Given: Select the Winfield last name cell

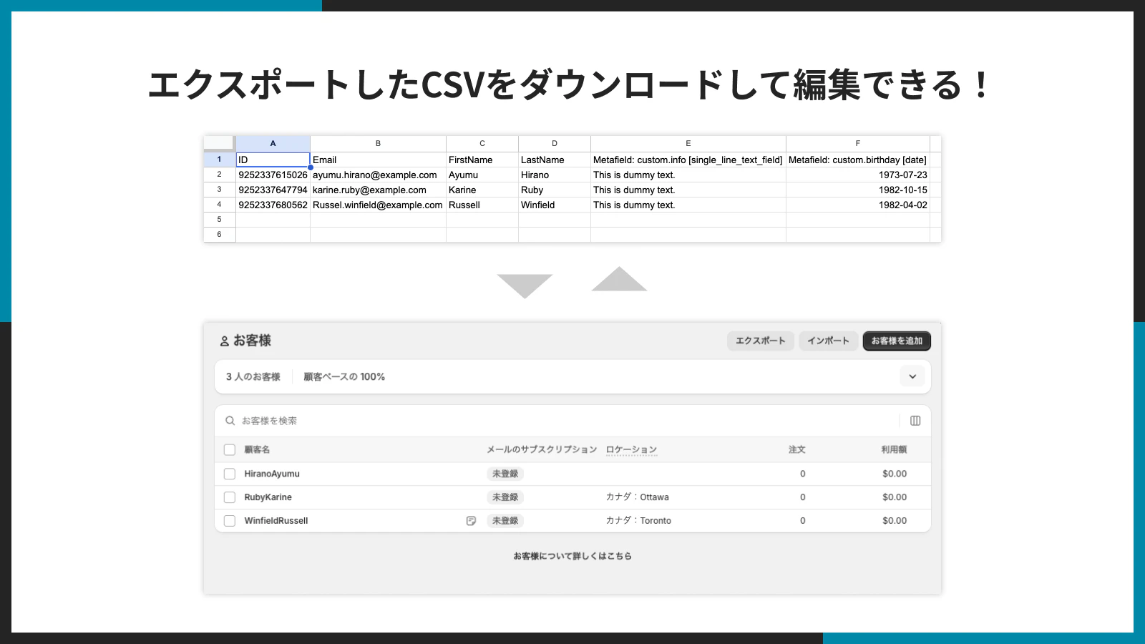Looking at the screenshot, I should coord(555,205).
